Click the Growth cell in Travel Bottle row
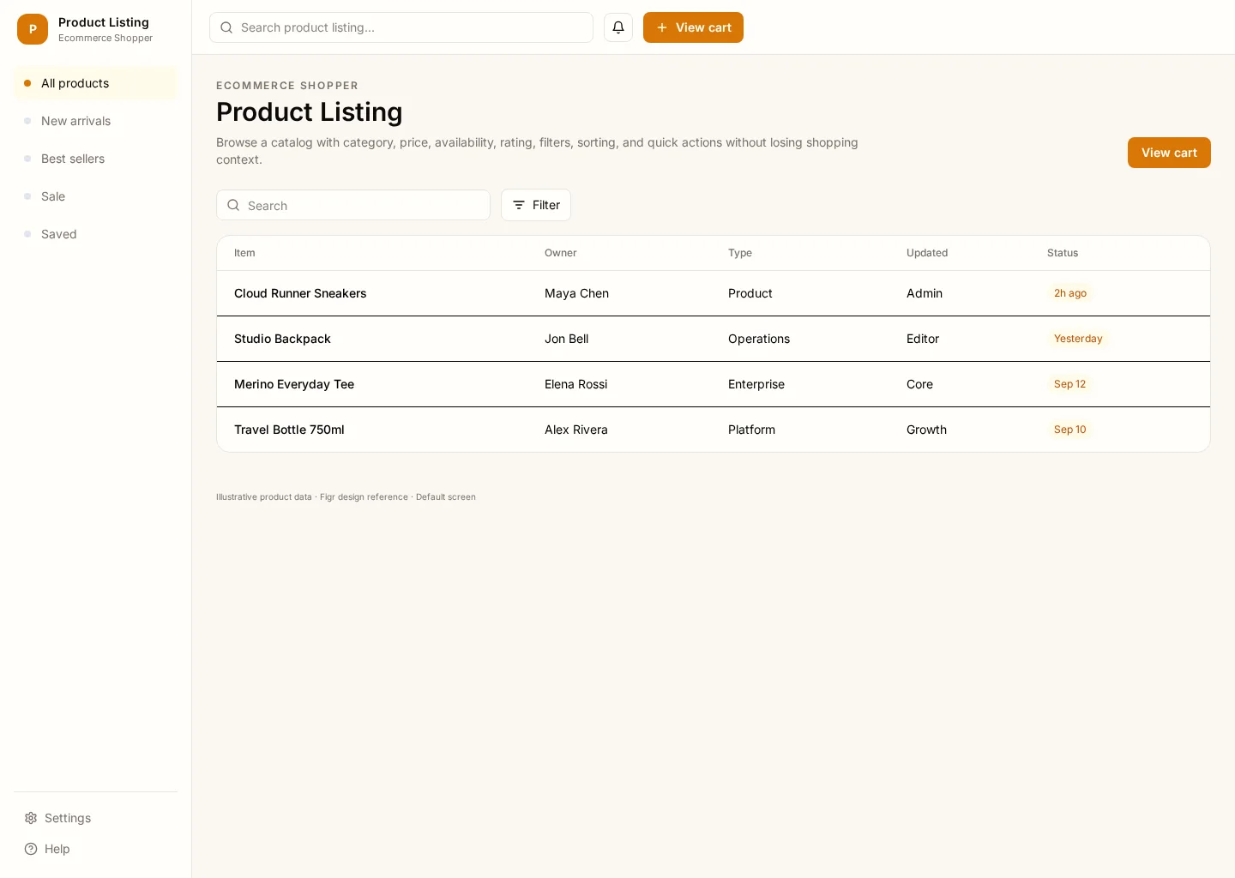The height and width of the screenshot is (878, 1235). point(926,430)
